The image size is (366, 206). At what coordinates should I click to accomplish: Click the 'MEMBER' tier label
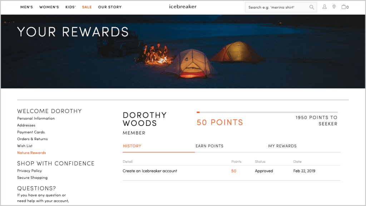134,133
